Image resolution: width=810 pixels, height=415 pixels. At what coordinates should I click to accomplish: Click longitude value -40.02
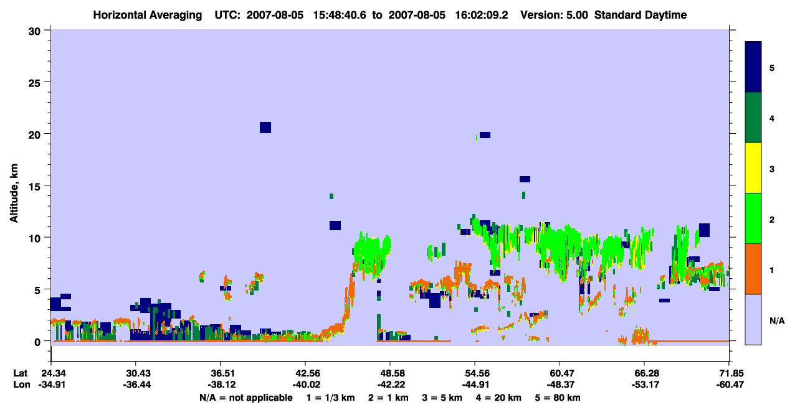tap(305, 385)
